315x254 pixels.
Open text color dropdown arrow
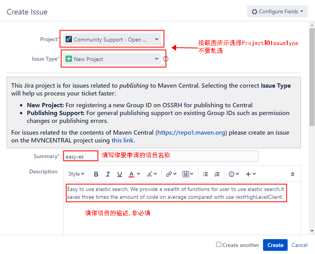click(138, 174)
